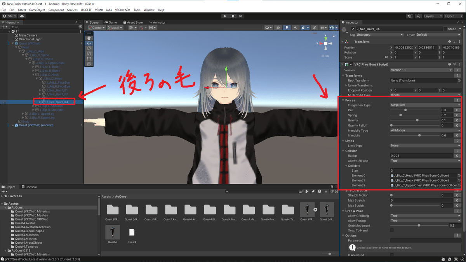Switch to the Console tab

coord(29,187)
